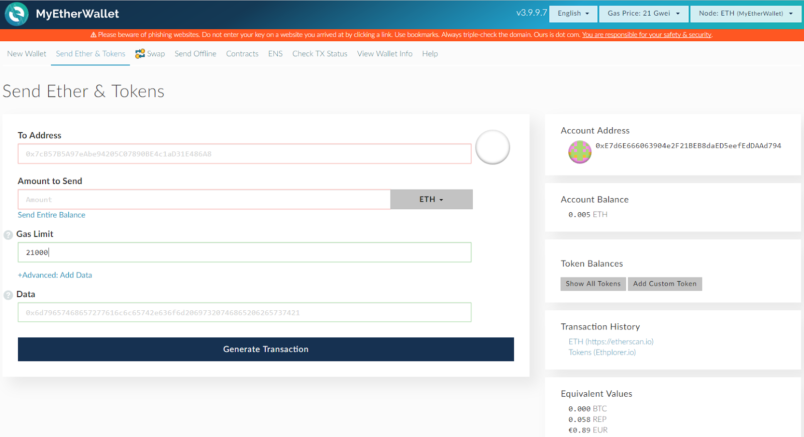Image resolution: width=804 pixels, height=437 pixels.
Task: Focus the Amount input field
Action: tap(205, 200)
